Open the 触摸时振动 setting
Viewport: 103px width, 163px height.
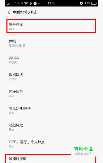(x=51, y=159)
